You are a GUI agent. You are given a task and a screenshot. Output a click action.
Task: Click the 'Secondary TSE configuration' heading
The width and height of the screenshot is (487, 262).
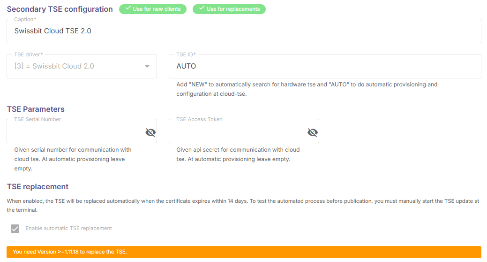(60, 9)
